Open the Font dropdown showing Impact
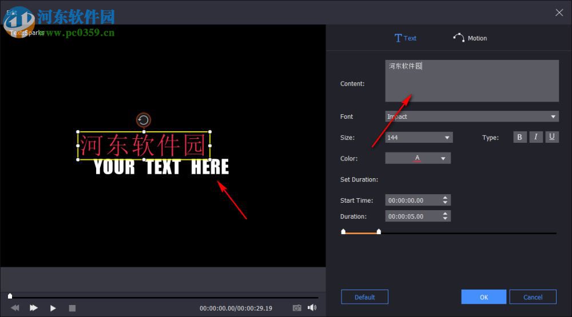Viewport: 572px width, 317px height. pos(472,117)
